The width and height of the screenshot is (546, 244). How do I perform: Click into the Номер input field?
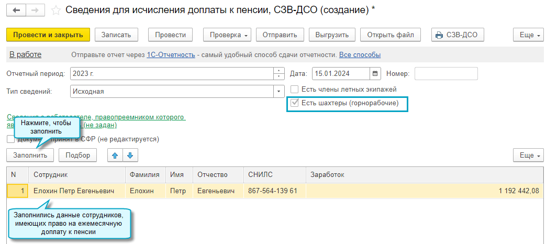(446, 74)
